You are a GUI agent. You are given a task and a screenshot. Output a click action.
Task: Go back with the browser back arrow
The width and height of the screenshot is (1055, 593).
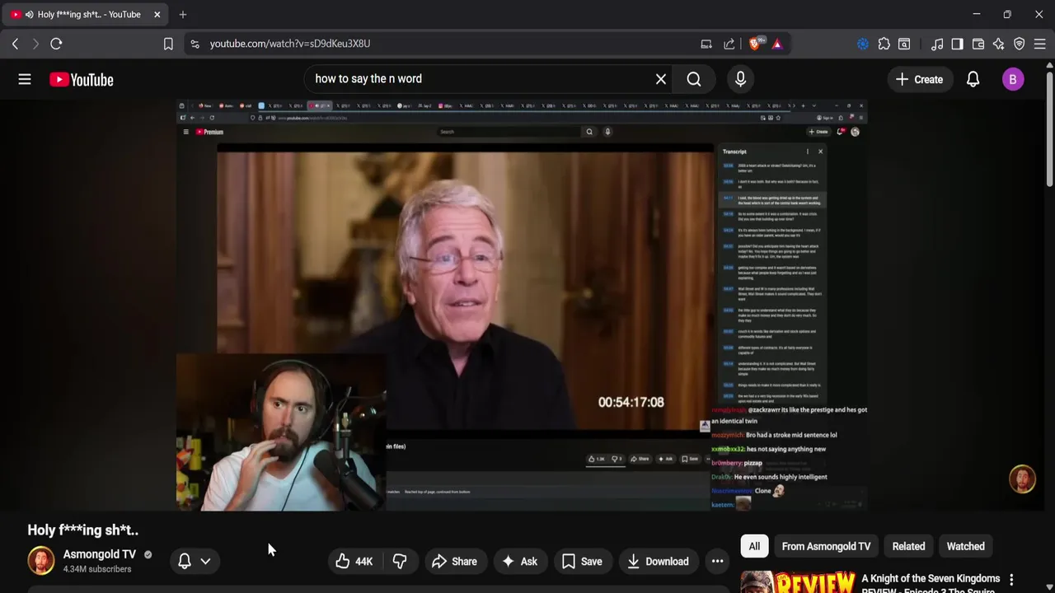point(15,44)
